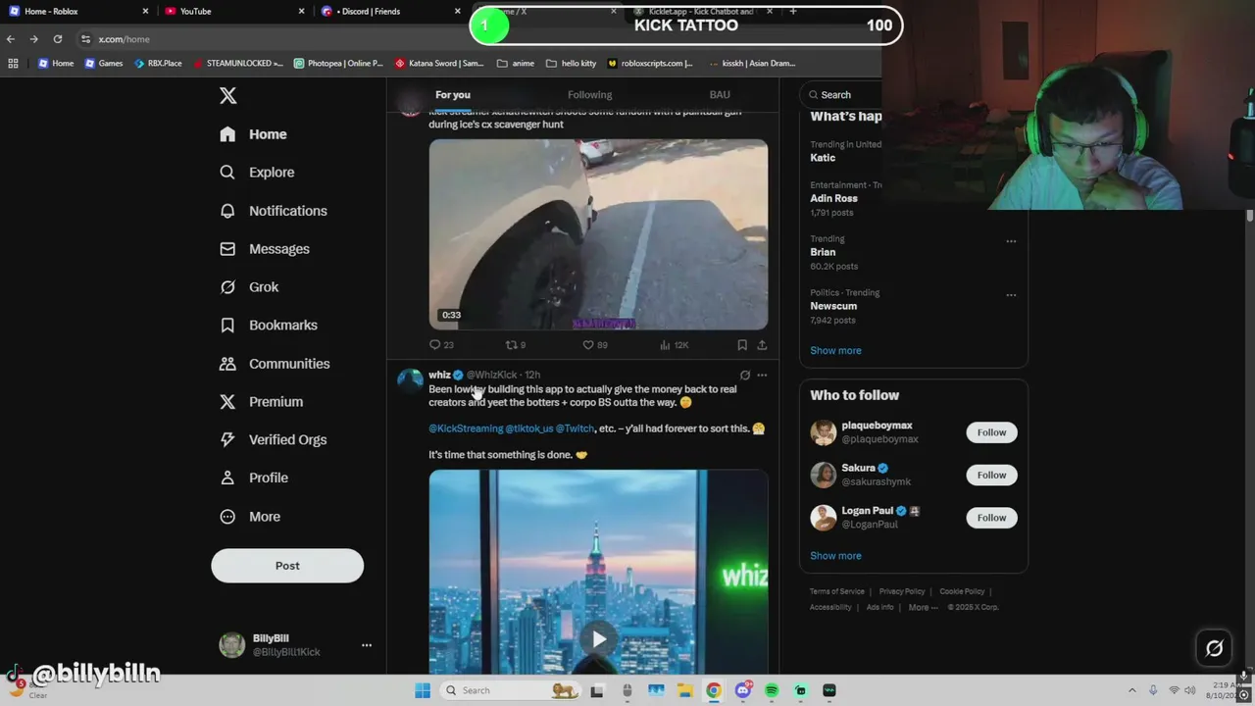
Task: Open Spotify from the taskbar
Action: point(772,690)
